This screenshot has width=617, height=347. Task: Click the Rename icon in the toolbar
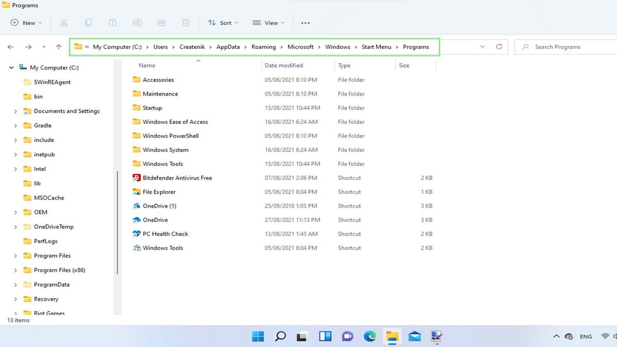(137, 23)
